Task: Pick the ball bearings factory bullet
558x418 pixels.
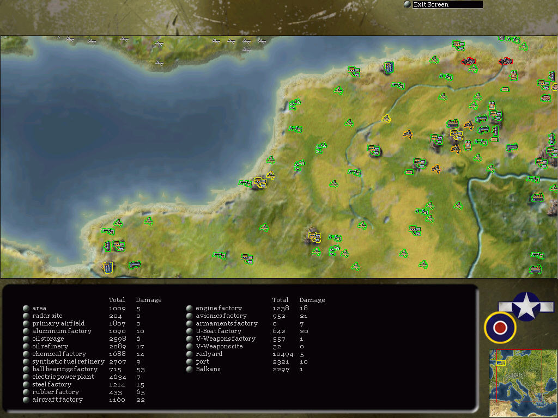Action: tap(26, 370)
